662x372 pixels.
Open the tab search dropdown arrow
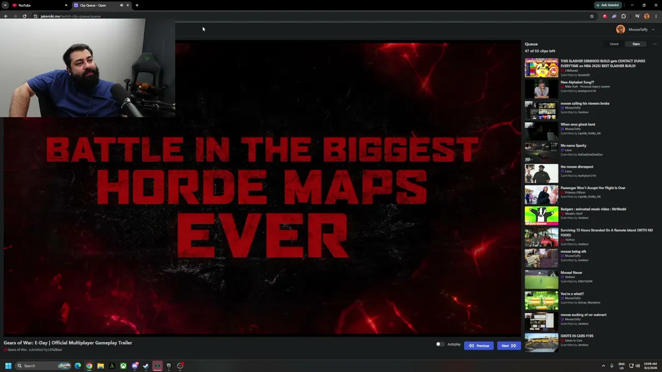point(5,5)
